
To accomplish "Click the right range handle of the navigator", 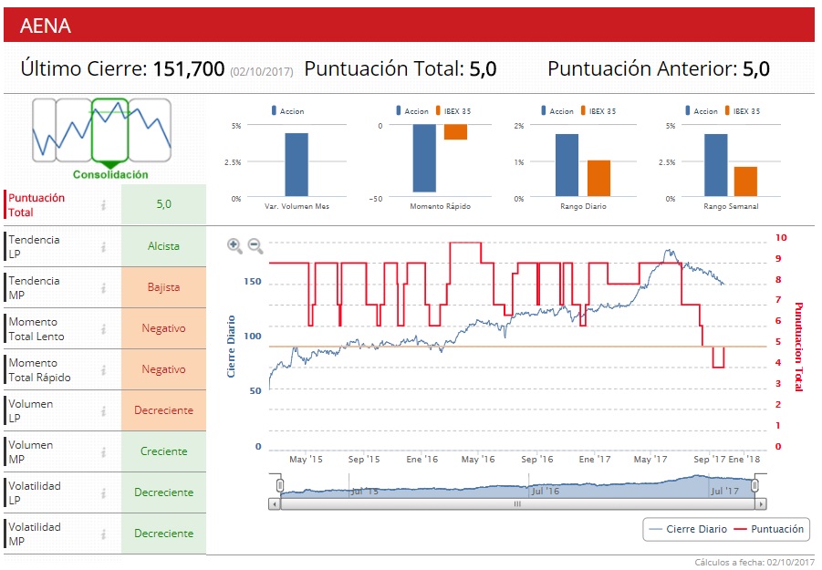I will (754, 486).
